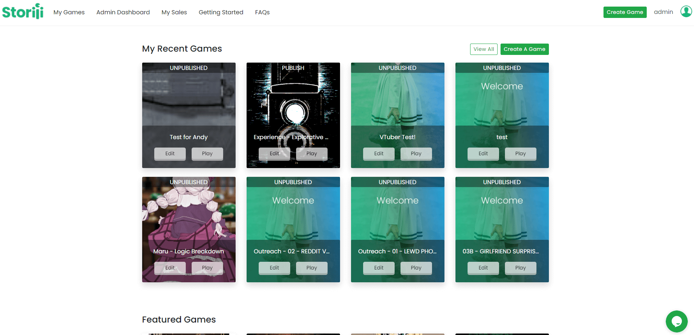
Task: Edit Maru - Logic Breakdown game
Action: pos(170,268)
